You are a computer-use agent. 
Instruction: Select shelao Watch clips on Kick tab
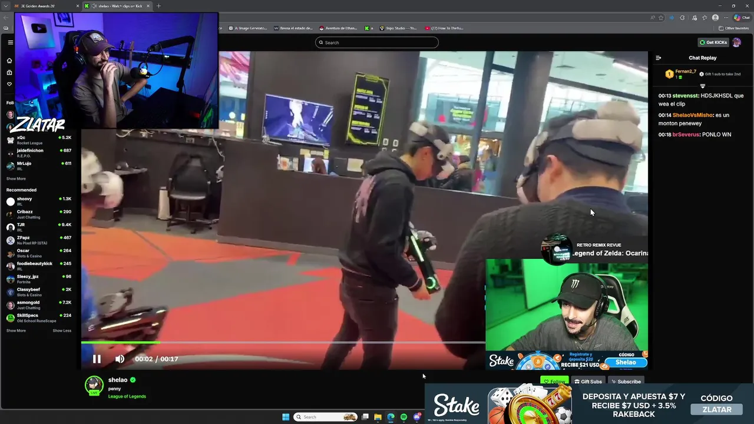[x=116, y=6]
